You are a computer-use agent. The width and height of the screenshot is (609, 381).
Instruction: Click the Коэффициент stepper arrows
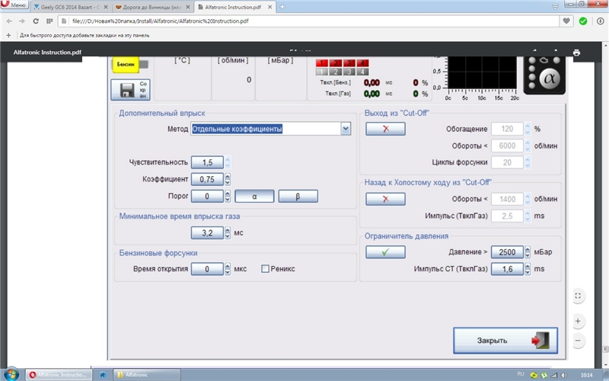(227, 179)
